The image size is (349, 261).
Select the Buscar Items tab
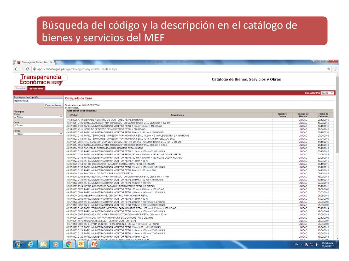(x=36, y=88)
